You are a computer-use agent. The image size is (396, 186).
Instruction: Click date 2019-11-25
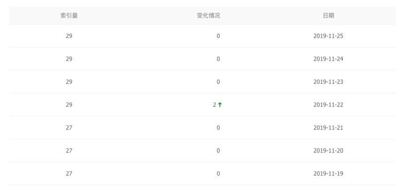[329, 36]
